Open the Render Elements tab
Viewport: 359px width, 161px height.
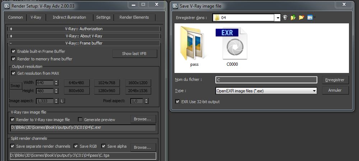point(134,18)
